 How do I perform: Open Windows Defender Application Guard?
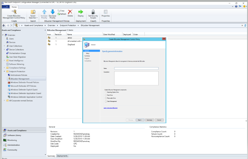(26, 93)
